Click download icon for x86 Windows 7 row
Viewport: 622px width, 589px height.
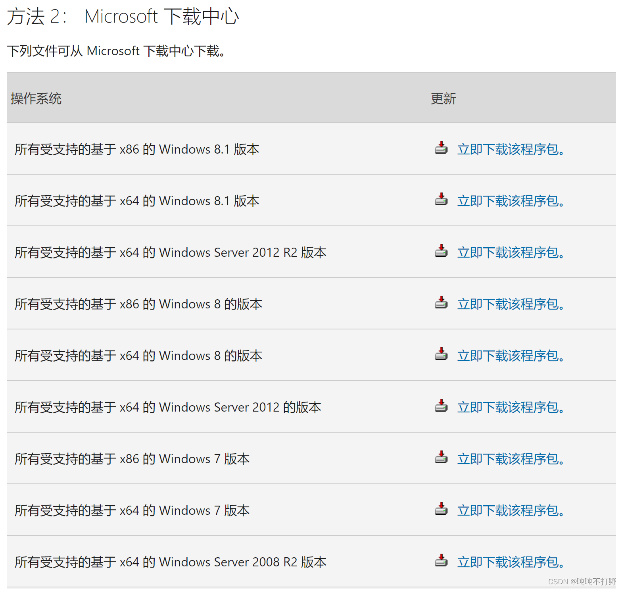click(441, 457)
